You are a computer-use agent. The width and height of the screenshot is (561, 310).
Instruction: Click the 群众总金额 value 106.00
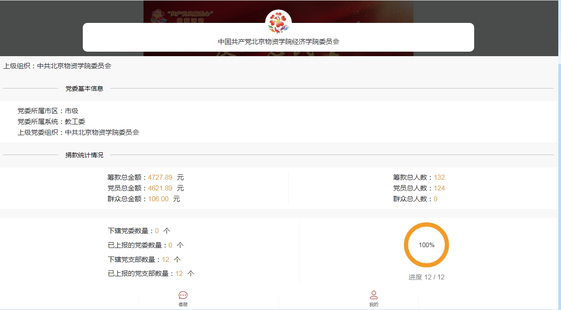click(158, 199)
